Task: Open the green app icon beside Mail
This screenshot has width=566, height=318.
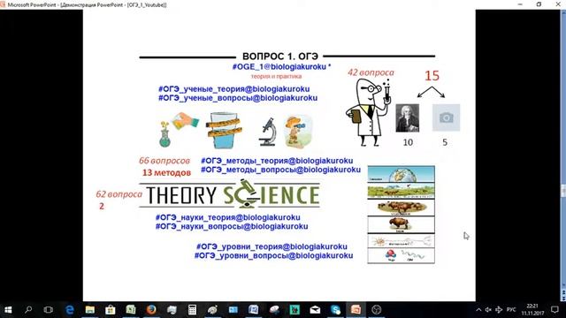Action: pos(294,310)
